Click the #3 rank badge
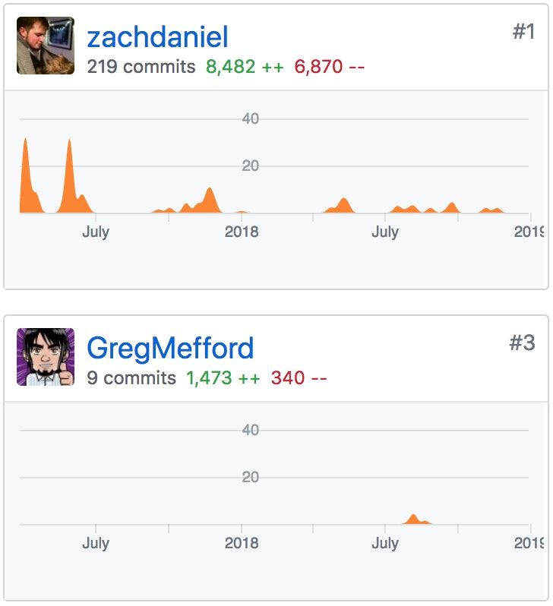 (x=522, y=343)
